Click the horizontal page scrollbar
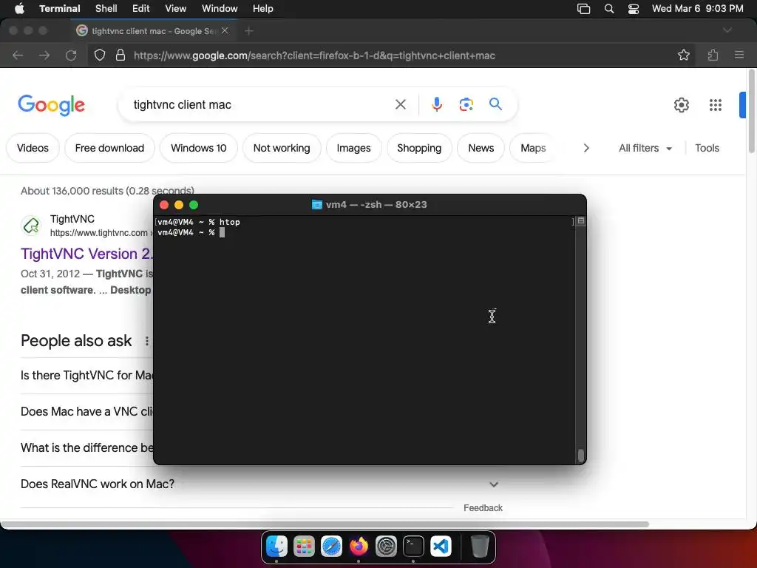757x568 pixels. 325,524
